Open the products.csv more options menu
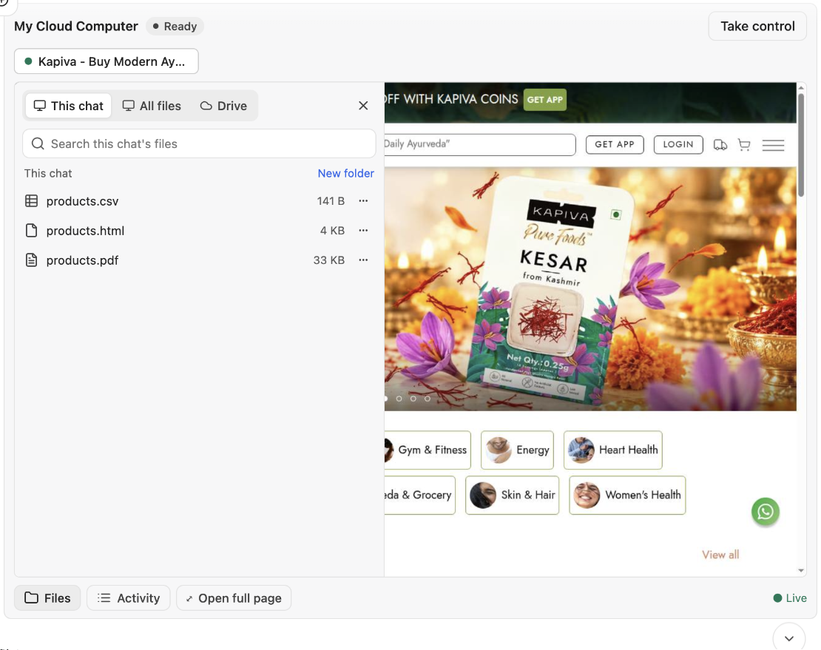Image resolution: width=821 pixels, height=650 pixels. tap(363, 201)
